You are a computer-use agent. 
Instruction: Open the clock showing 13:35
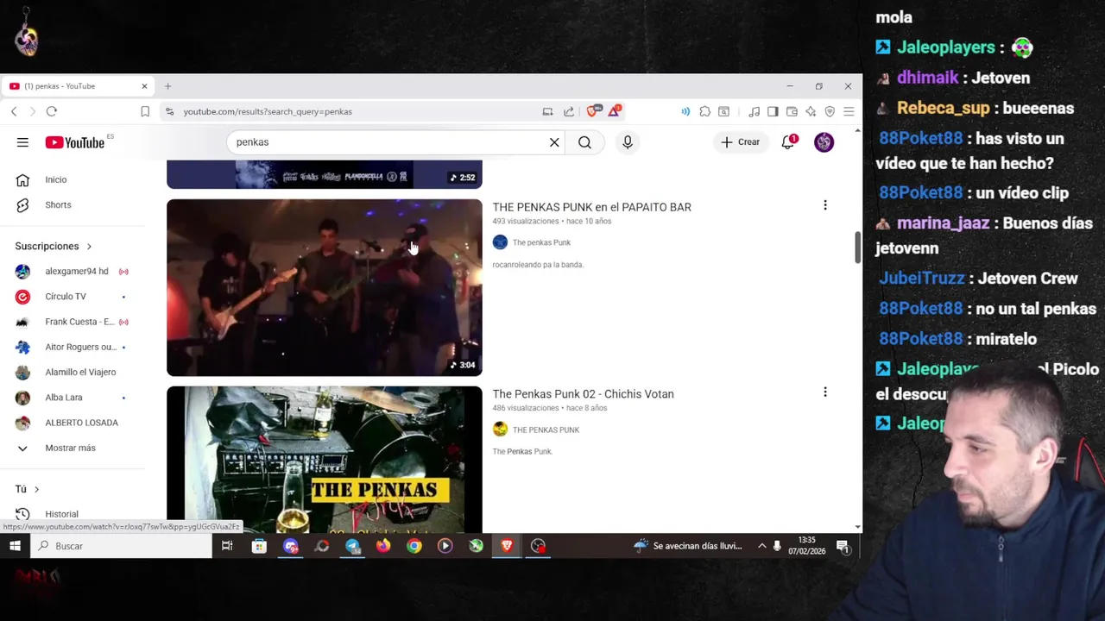coord(806,546)
